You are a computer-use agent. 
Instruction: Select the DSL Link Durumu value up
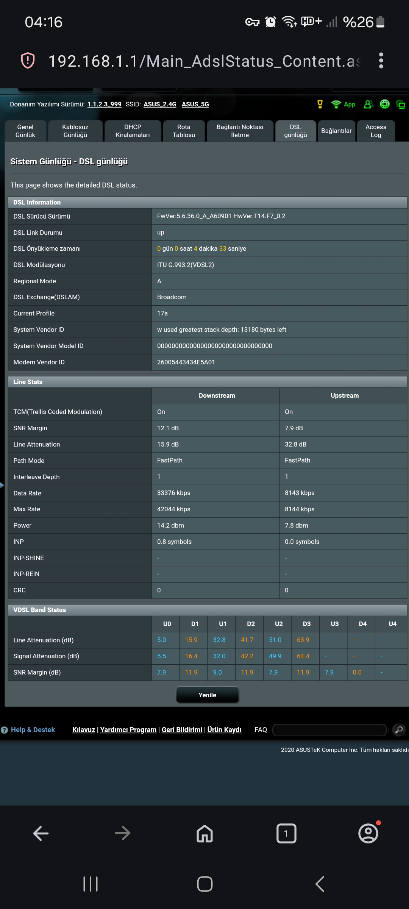pos(161,233)
